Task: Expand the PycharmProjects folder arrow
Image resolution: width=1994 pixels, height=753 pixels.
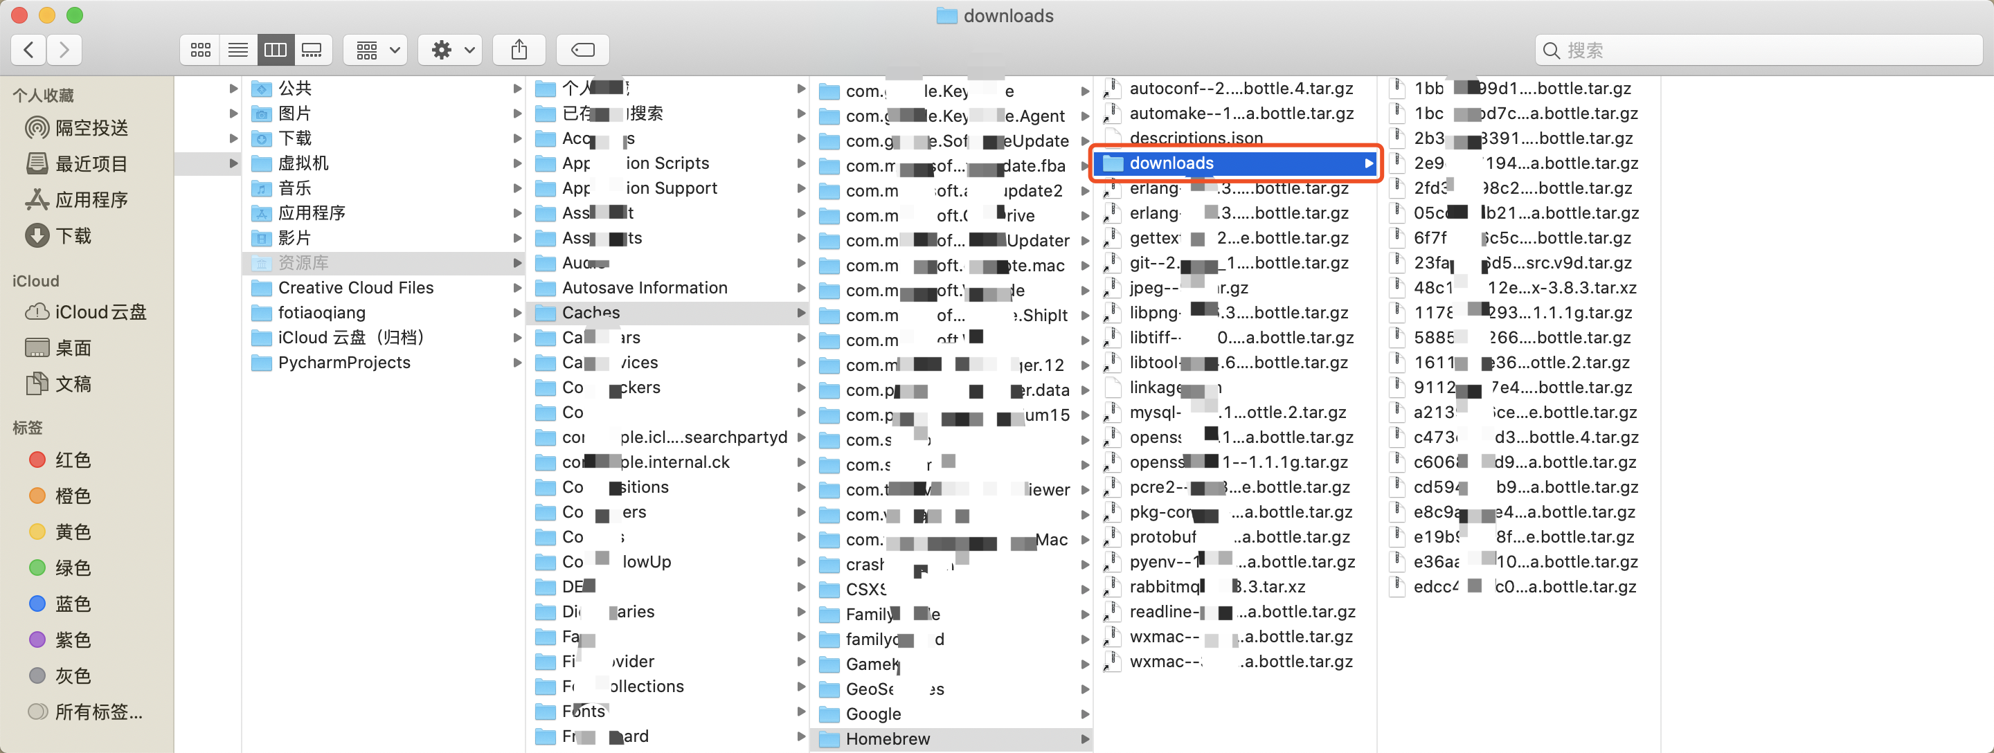Action: (517, 363)
